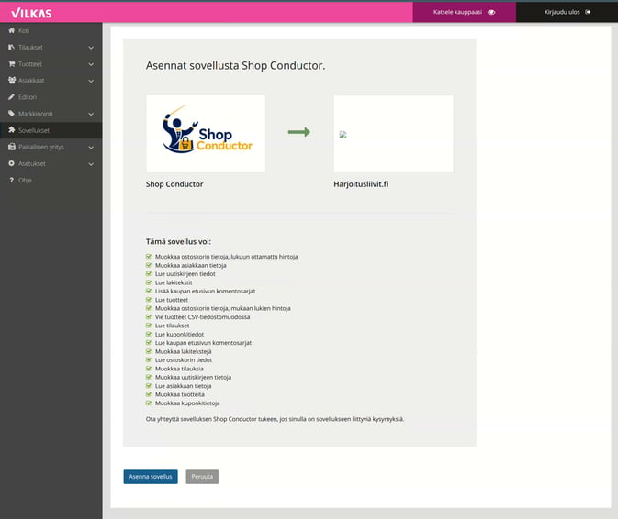This screenshot has width=618, height=519.
Task: Click checkmark next to Lue kuponkitiedot
Action: tap(149, 334)
